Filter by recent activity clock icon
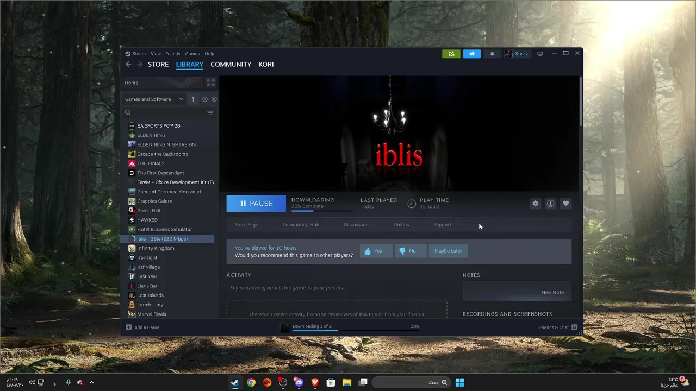Screen dimensions: 696x391 [205, 99]
